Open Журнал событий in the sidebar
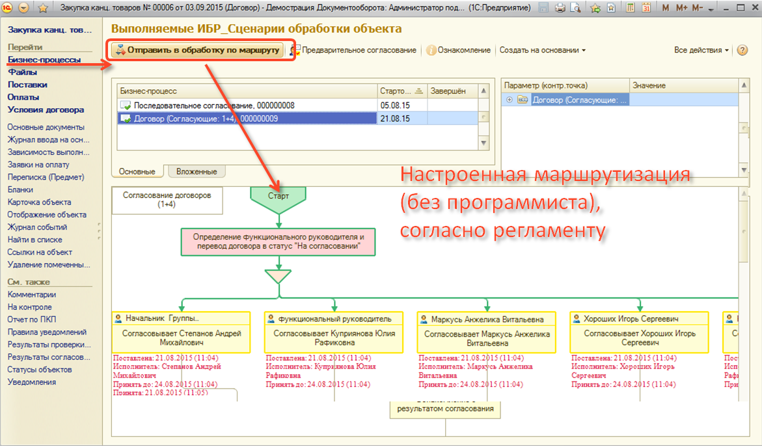The width and height of the screenshot is (762, 446). click(37, 227)
